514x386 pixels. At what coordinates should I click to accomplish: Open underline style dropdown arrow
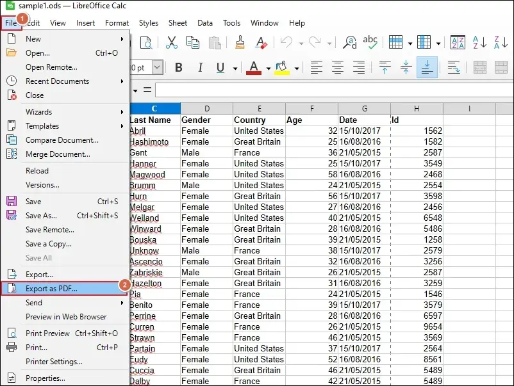pos(235,68)
